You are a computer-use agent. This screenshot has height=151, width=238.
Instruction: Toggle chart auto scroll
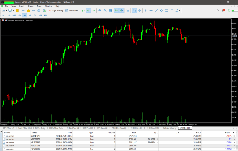pos(116,11)
